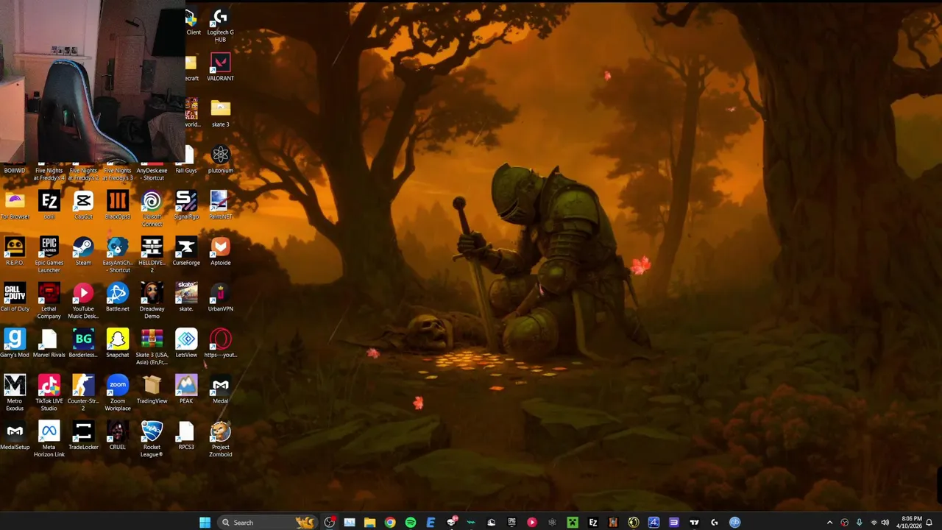Open the TradingView taskbar icon

(x=694, y=523)
